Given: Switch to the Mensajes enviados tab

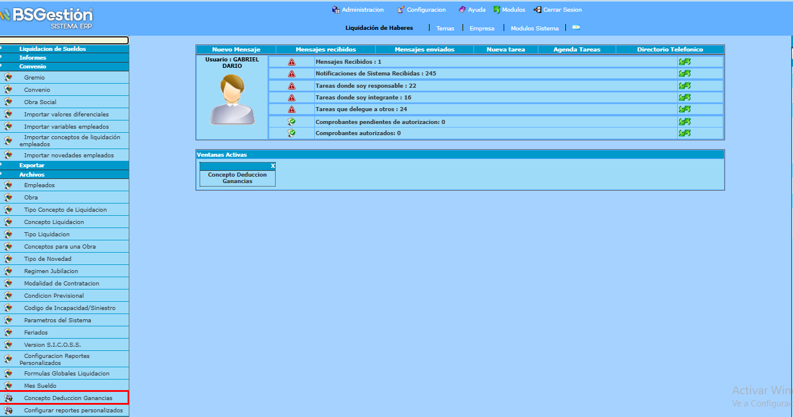Looking at the screenshot, I should (x=424, y=50).
